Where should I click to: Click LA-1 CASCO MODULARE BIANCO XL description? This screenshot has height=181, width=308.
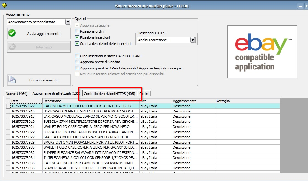[x=91, y=116]
